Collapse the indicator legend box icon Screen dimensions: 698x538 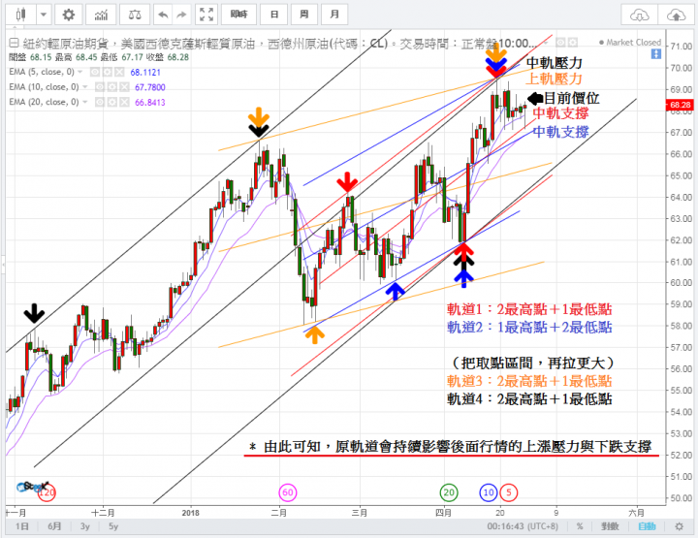click(x=14, y=44)
